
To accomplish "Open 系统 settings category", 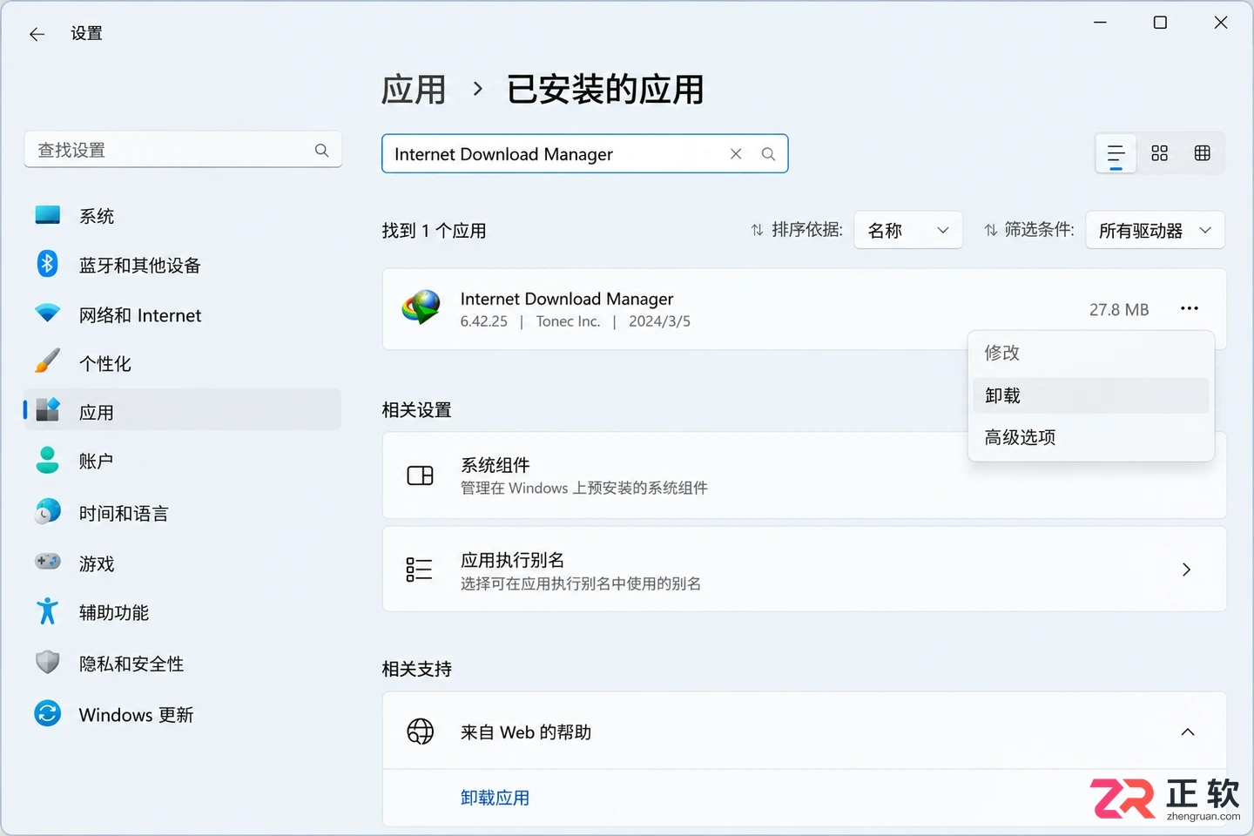I will click(x=182, y=216).
